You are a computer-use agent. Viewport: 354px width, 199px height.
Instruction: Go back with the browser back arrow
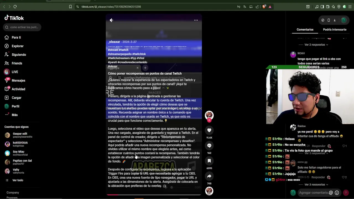4,7
